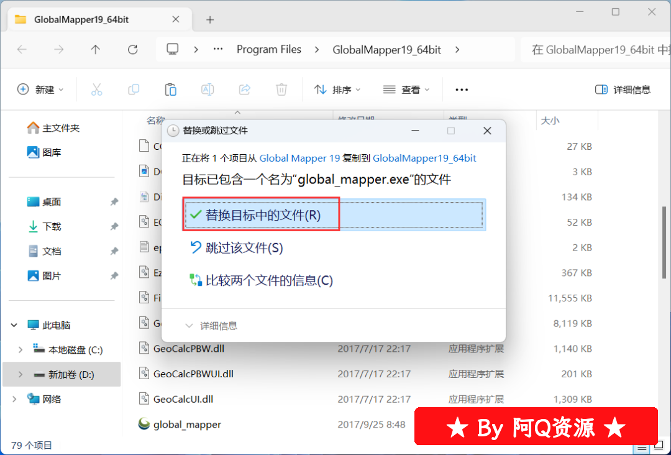Expand the 网络 tree node
The image size is (671, 455).
pyautogui.click(x=14, y=399)
